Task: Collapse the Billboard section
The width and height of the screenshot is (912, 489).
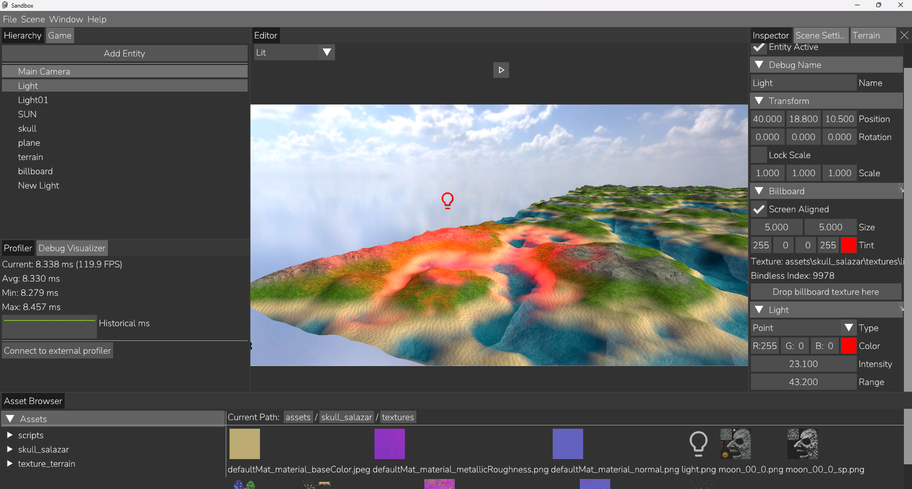Action: [759, 191]
